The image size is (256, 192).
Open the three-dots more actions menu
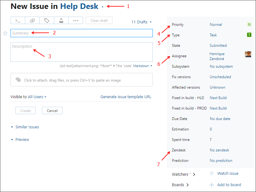click(76, 21)
